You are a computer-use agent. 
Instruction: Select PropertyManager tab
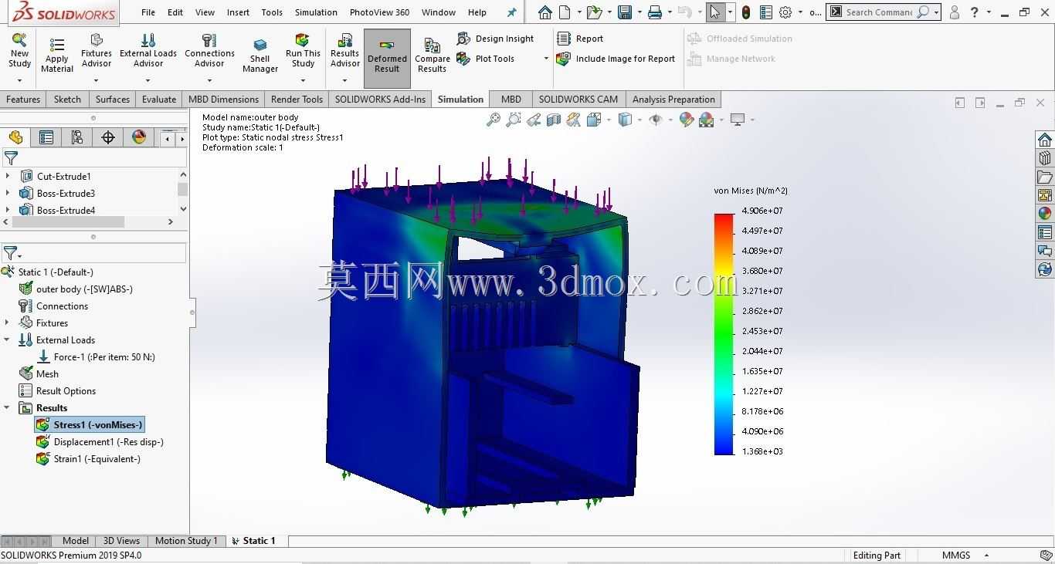click(46, 137)
